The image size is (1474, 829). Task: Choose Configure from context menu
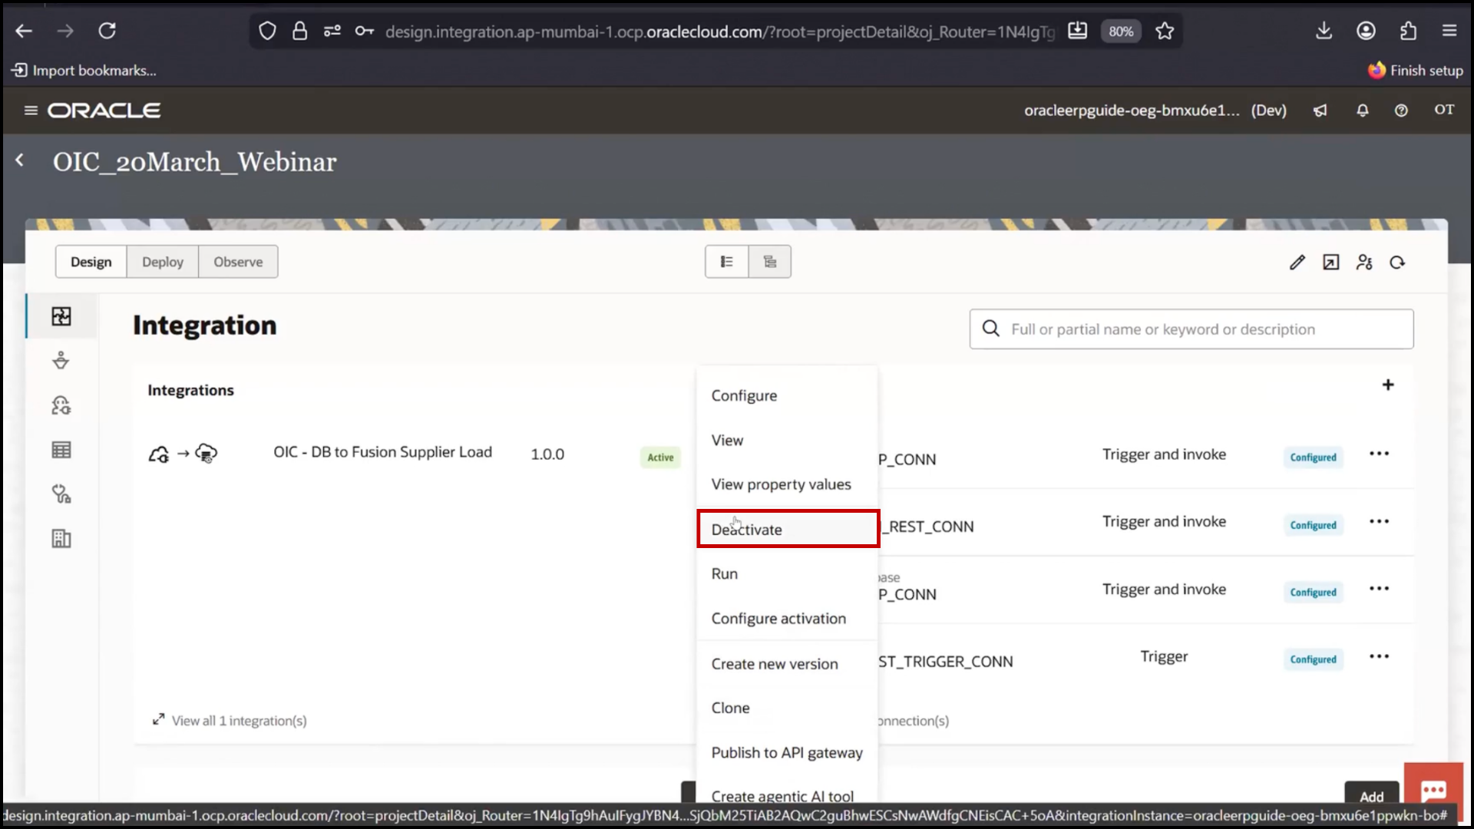coord(787,395)
